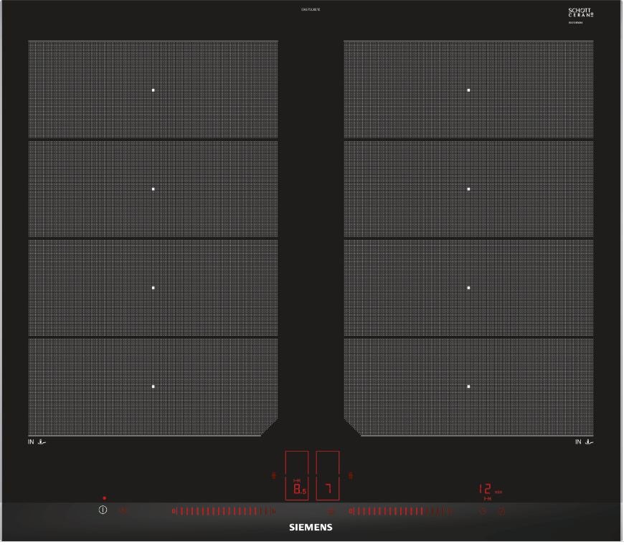Tap the left of the two rightmost red symbols
624x547 pixels.
483,510
